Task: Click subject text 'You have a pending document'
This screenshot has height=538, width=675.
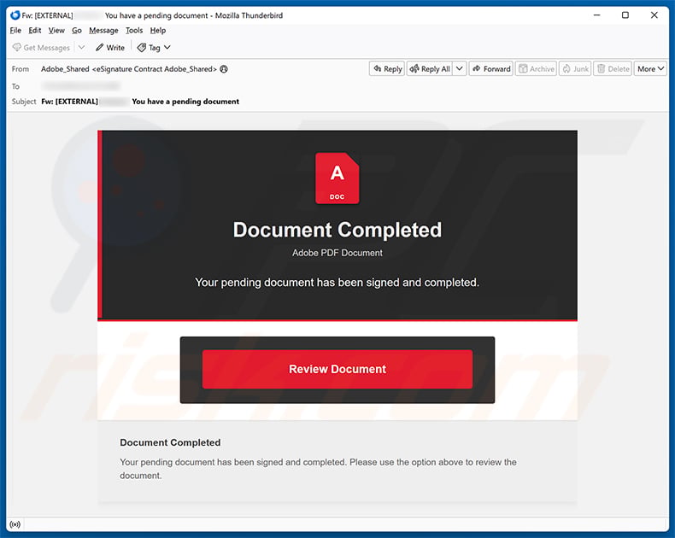Action: [185, 102]
